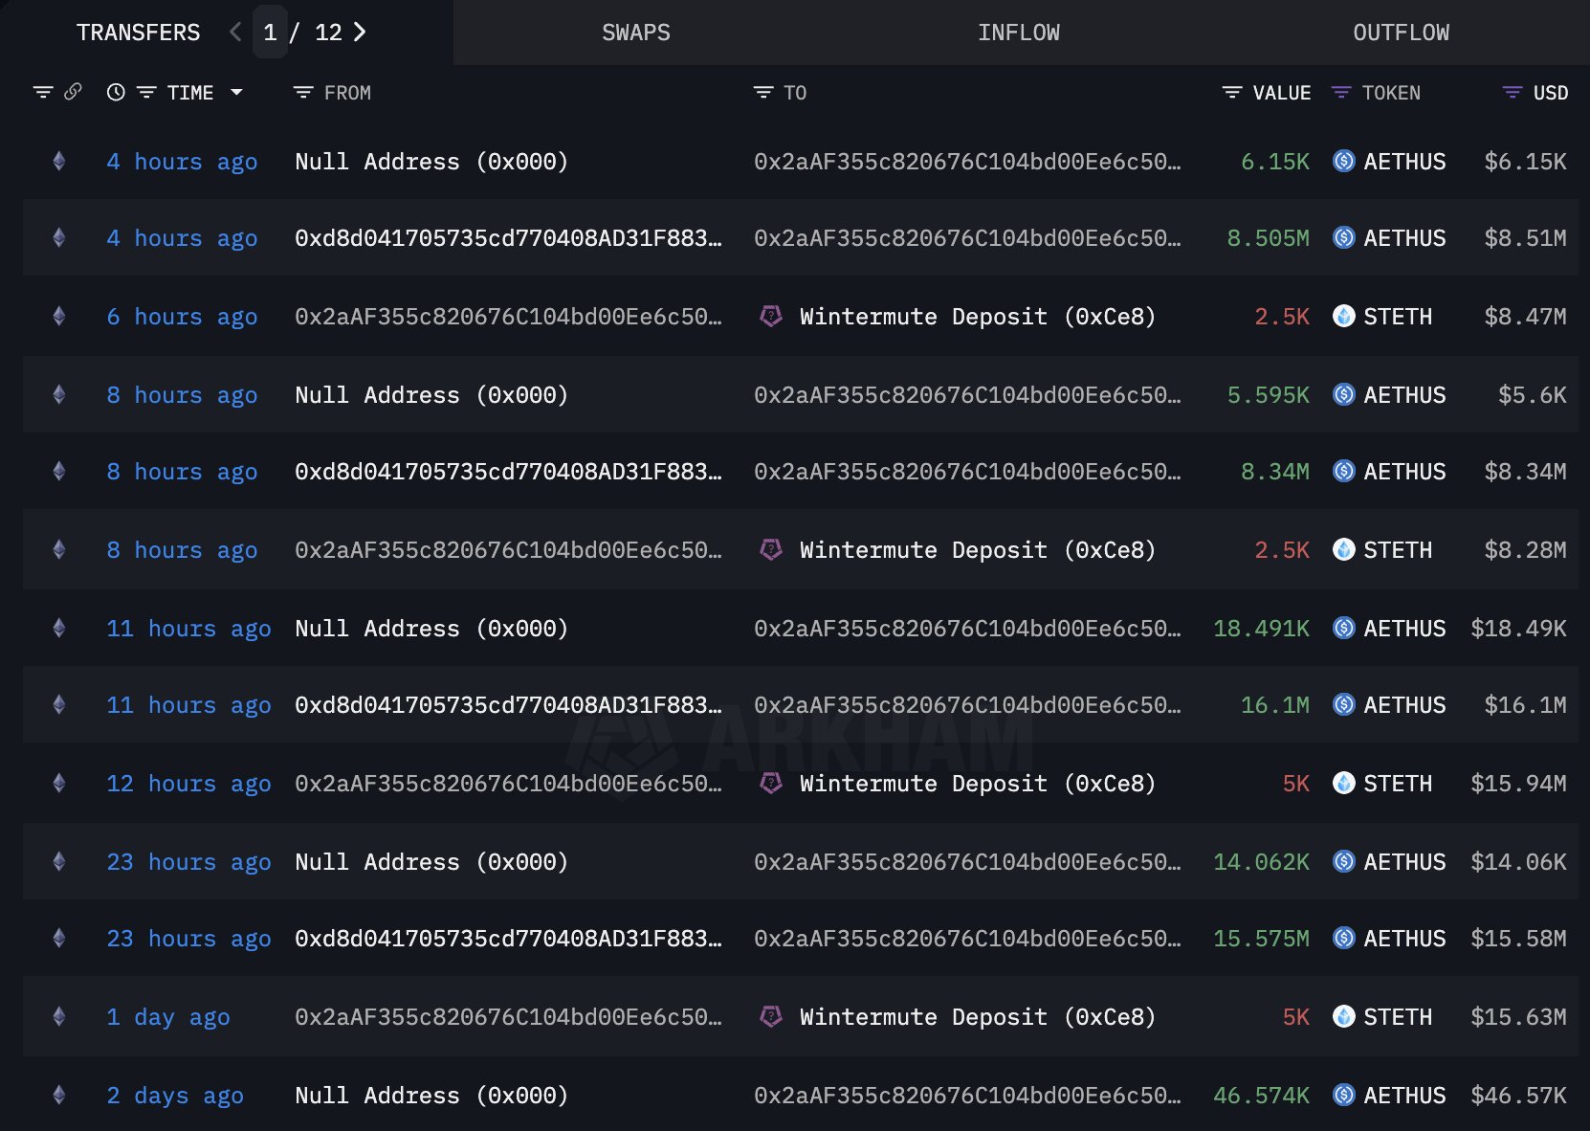The width and height of the screenshot is (1590, 1131).
Task: Open the 6 hours ago transaction link
Action: [x=182, y=317]
